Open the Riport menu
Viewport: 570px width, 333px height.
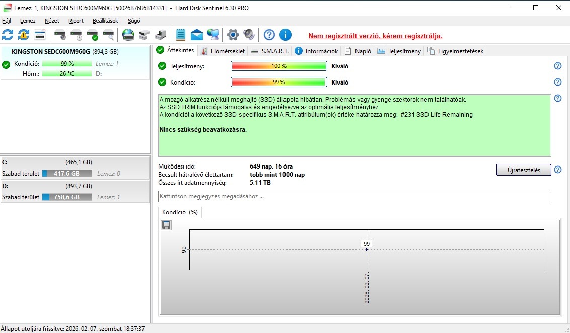tap(76, 21)
